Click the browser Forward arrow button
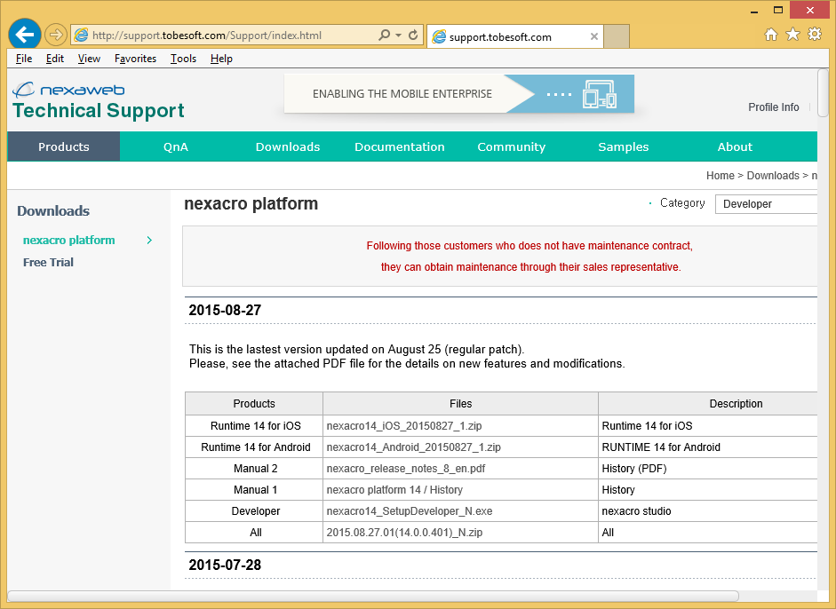Screen dimensions: 836x609 coord(55,36)
